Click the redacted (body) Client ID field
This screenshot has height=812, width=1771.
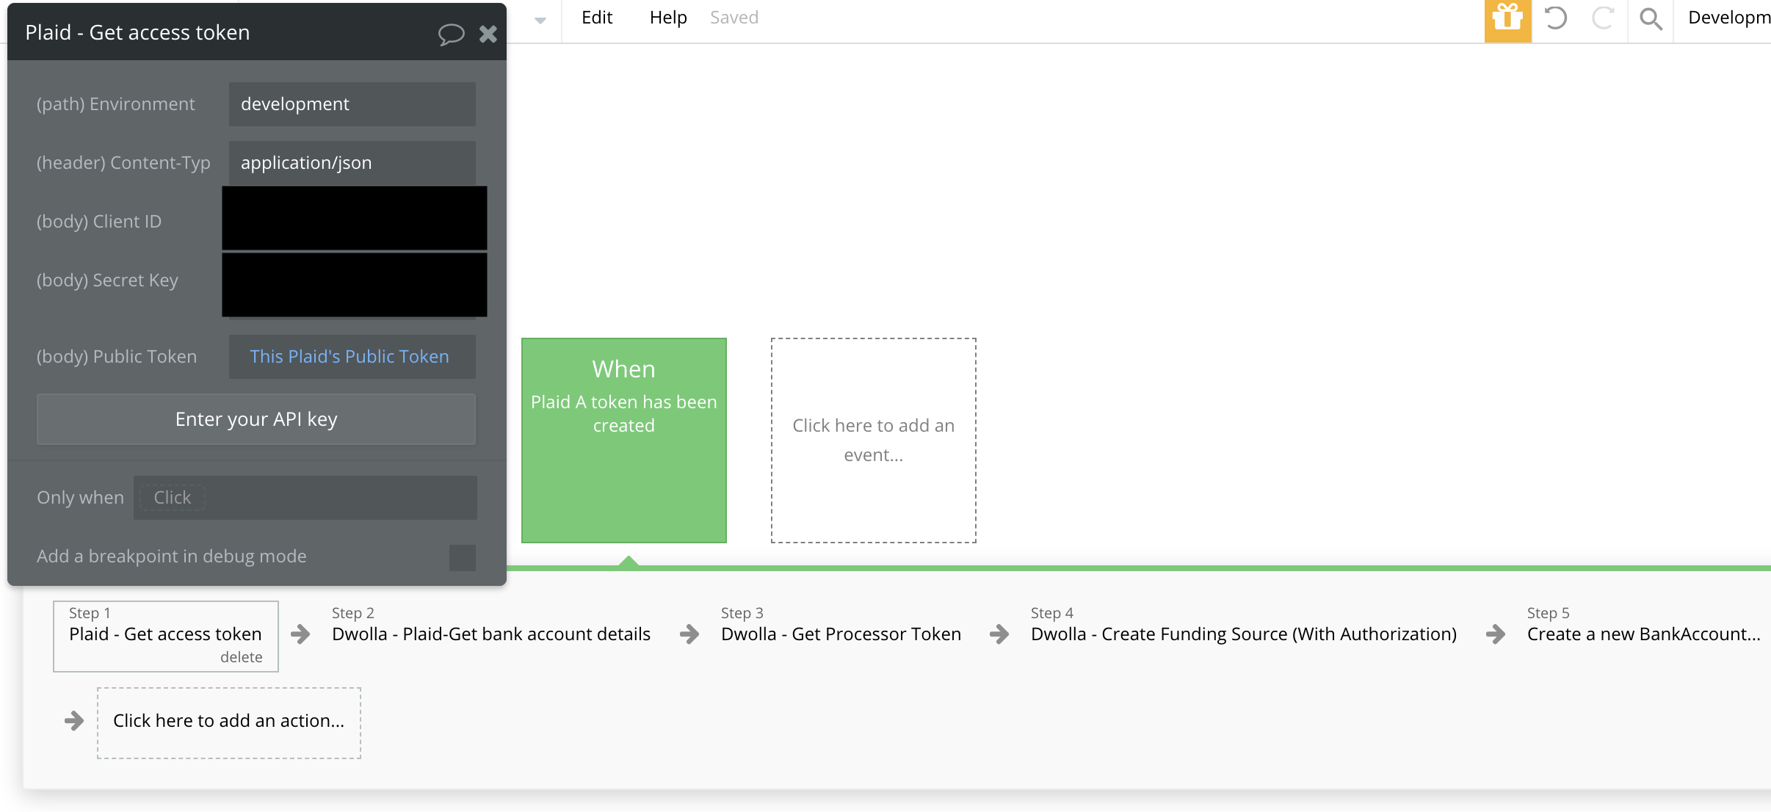(x=355, y=219)
